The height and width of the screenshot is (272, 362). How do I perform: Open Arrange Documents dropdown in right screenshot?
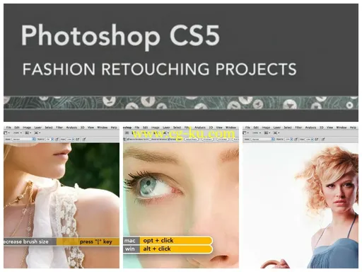pos(267,132)
